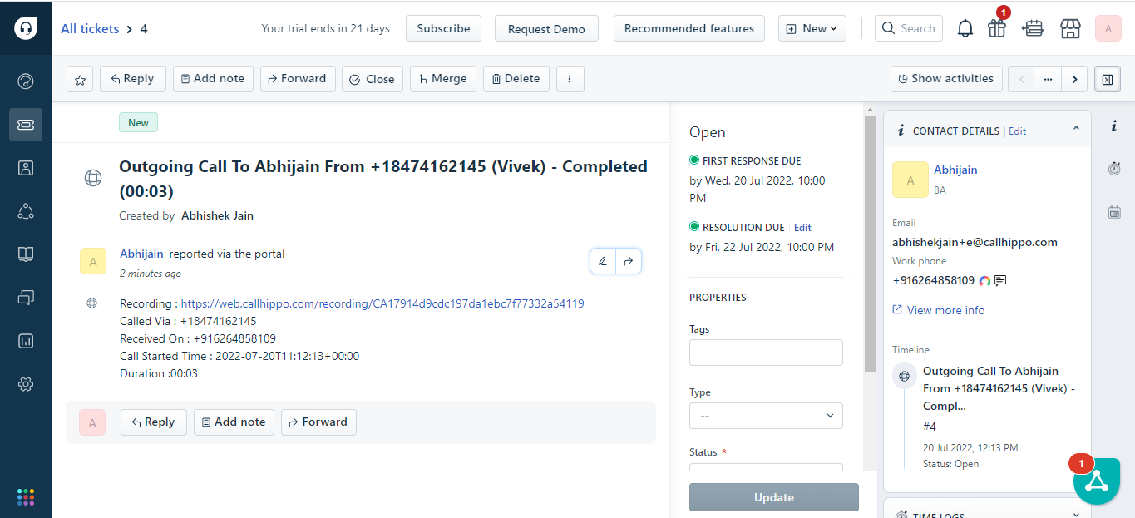Click the Search box

(x=909, y=28)
